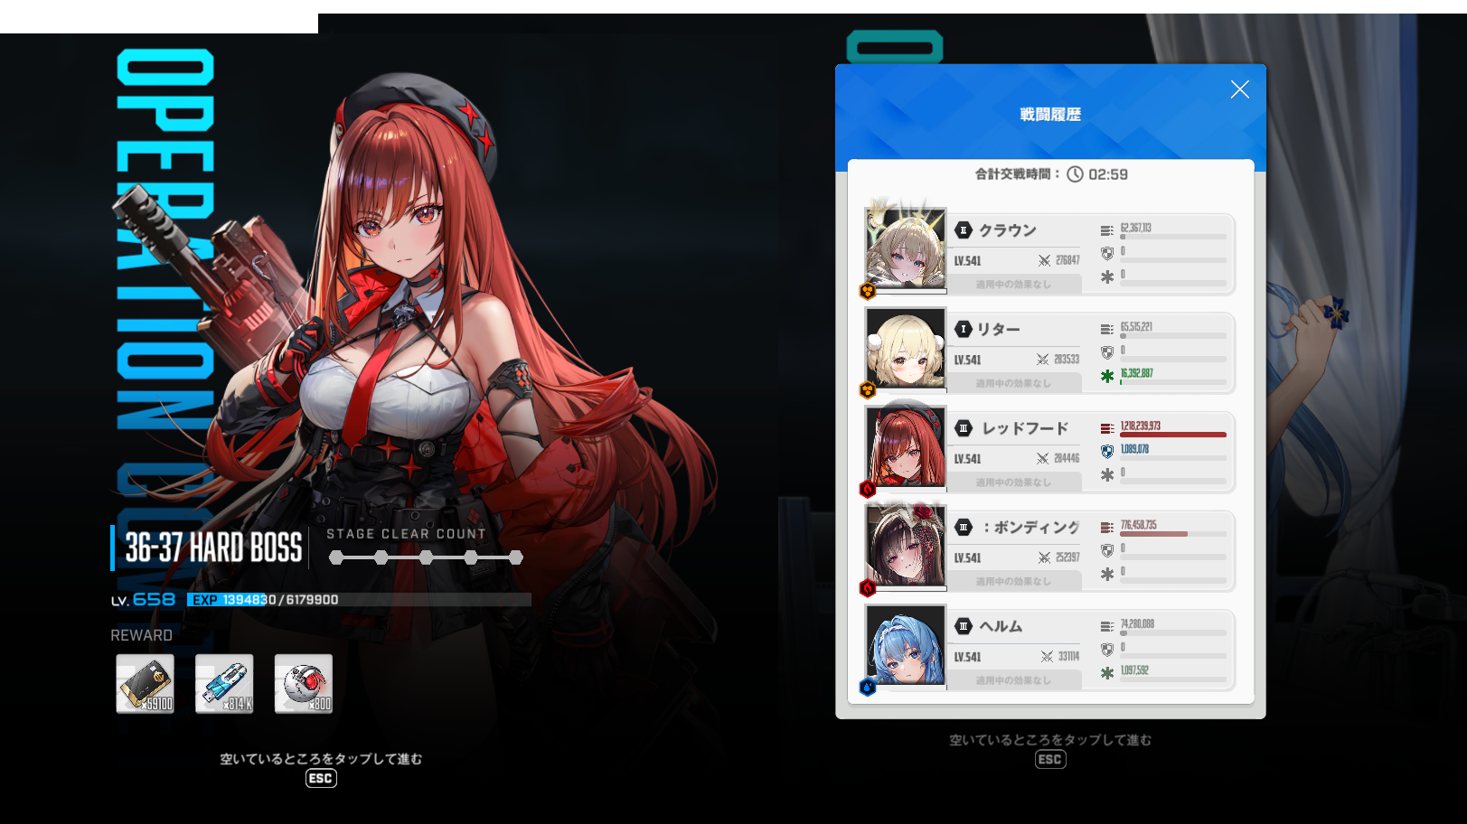Viewport: 1467px width, 824px height.
Task: Click 合計交戦時間 label text
Action: (x=1017, y=174)
